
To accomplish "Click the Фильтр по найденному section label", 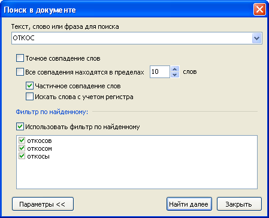I will pyautogui.click(x=52, y=112).
